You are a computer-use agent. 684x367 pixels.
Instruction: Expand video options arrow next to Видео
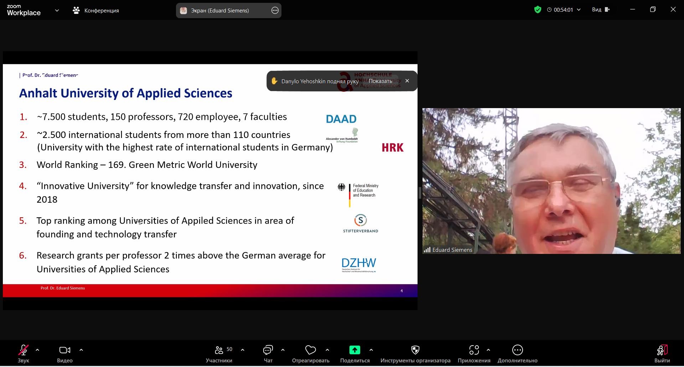coord(81,350)
